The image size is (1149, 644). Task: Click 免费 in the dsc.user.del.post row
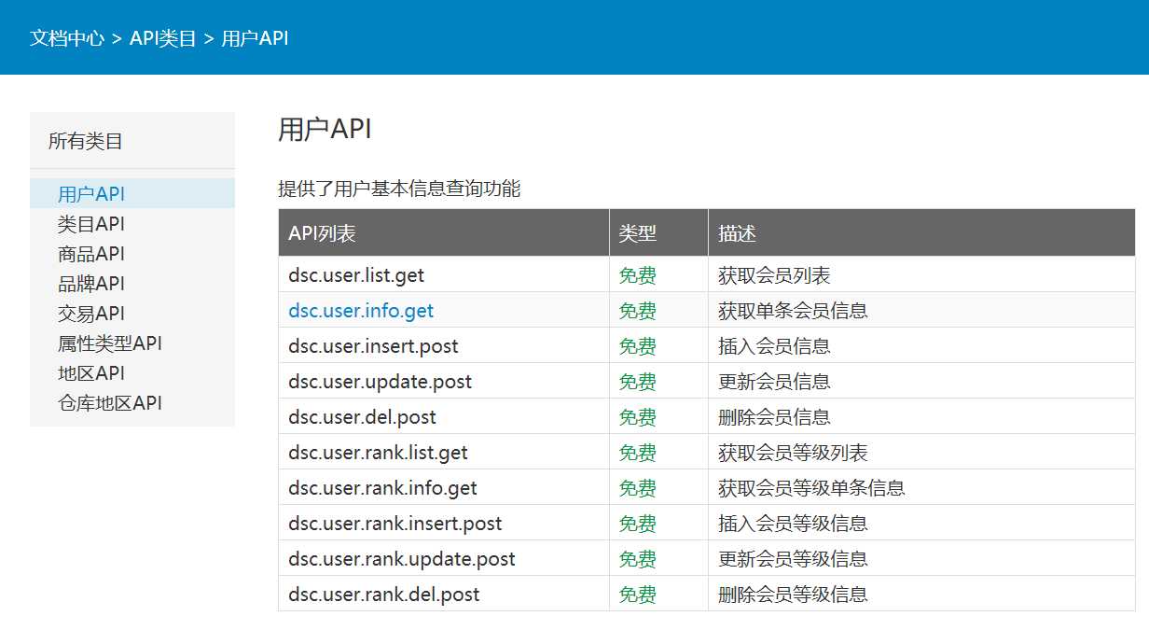coord(638,417)
